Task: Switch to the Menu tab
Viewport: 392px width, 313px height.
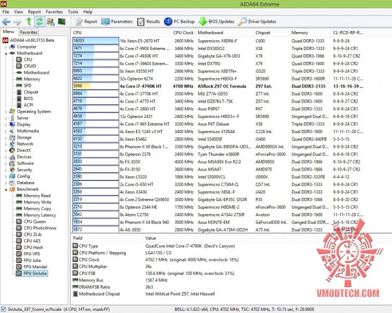Action: click(9, 32)
